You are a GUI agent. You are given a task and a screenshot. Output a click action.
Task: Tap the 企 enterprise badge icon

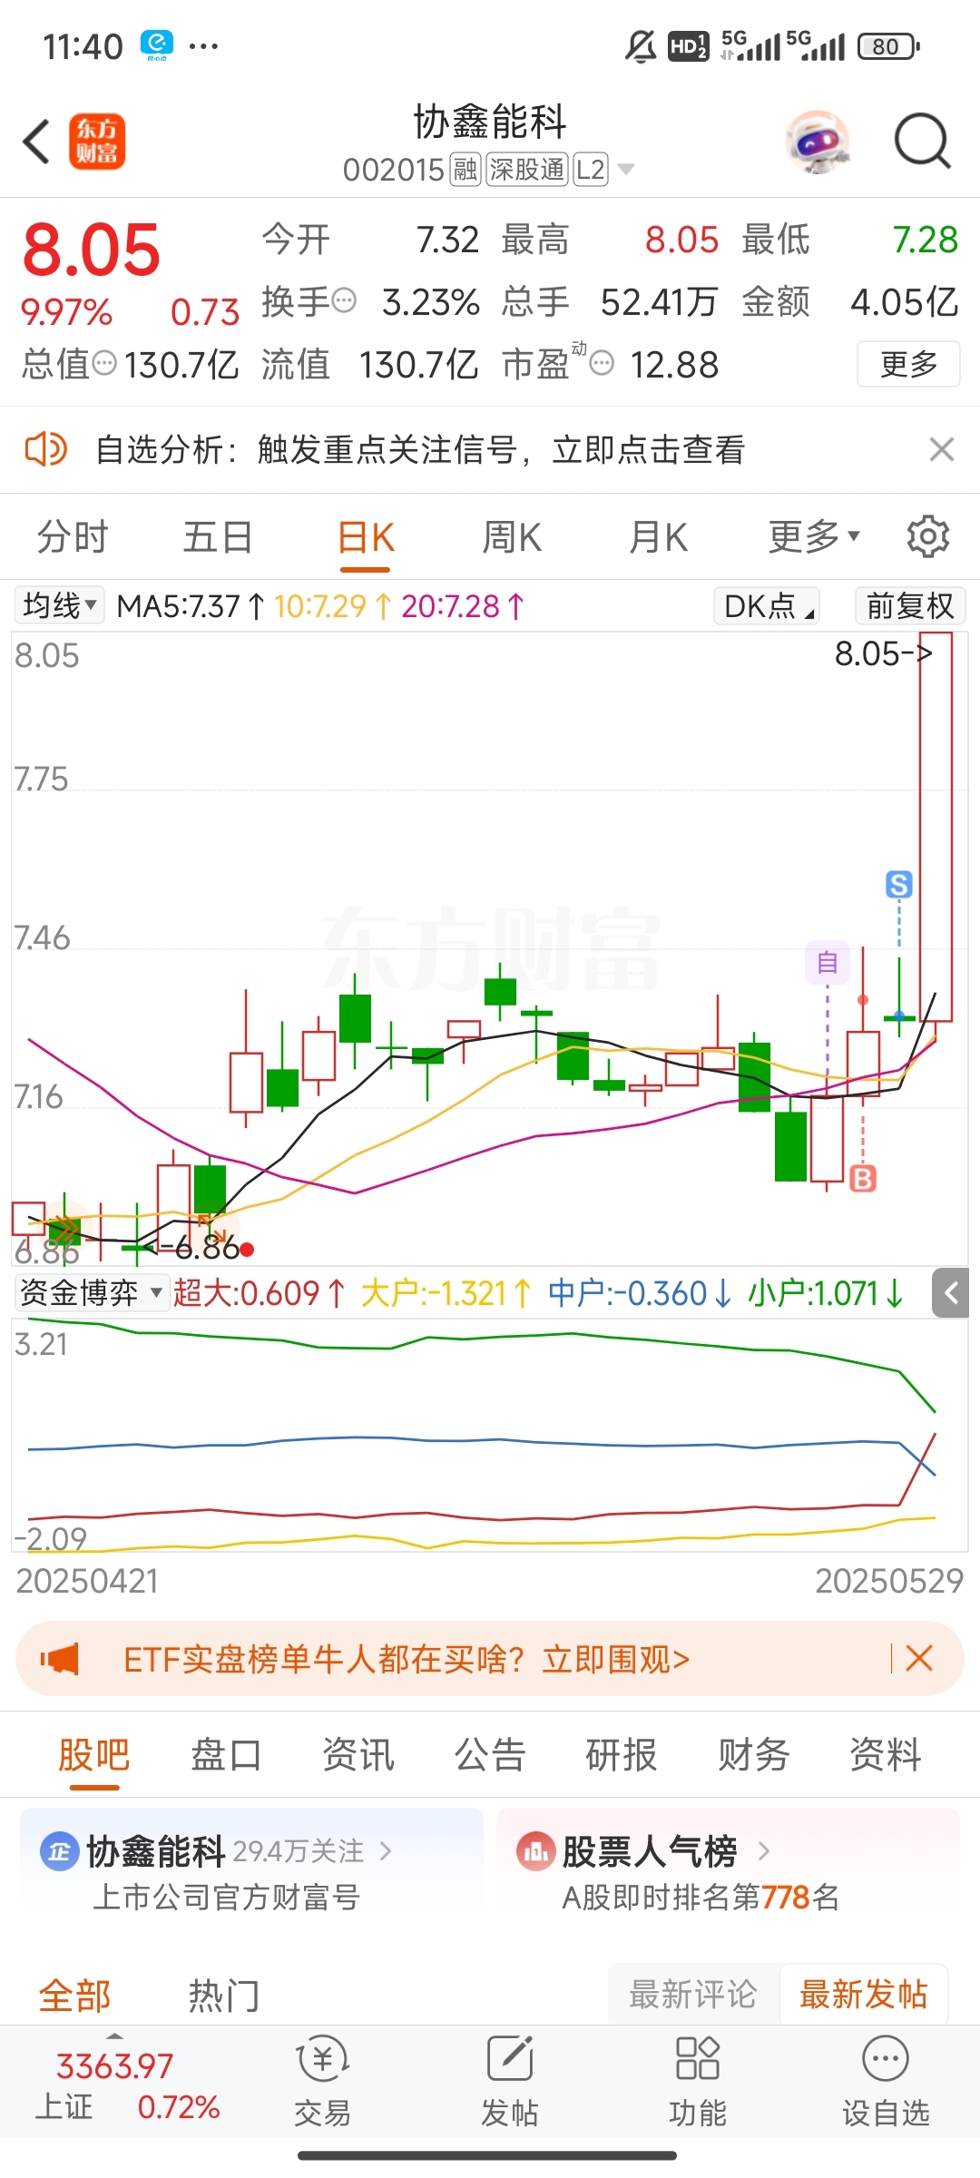[59, 1851]
